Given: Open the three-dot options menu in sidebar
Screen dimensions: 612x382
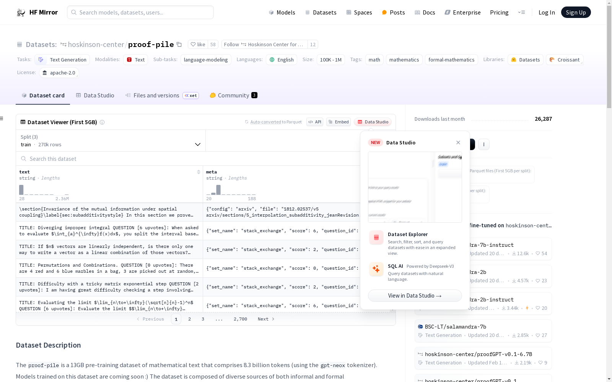Looking at the screenshot, I should [484, 144].
